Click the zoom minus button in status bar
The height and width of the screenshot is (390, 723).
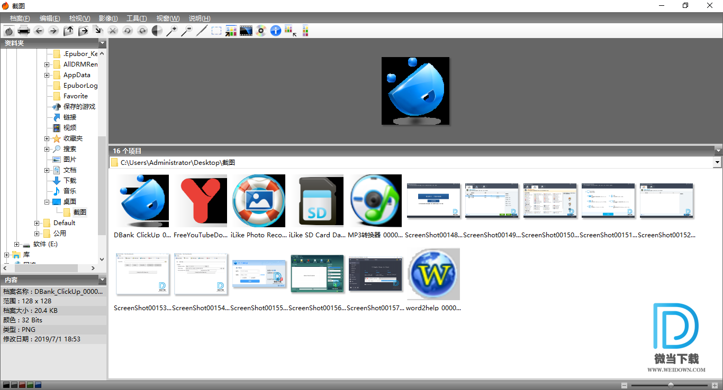tap(625, 385)
